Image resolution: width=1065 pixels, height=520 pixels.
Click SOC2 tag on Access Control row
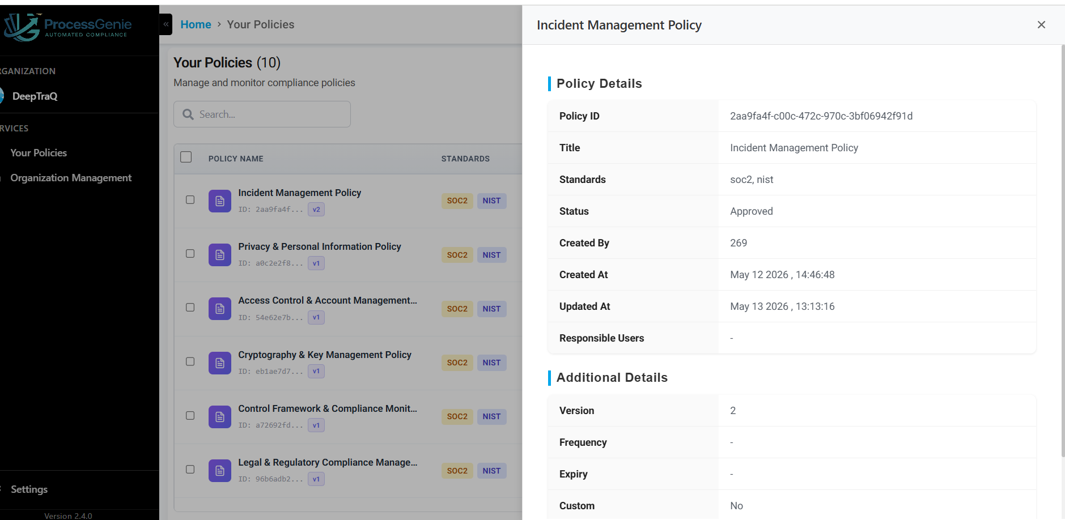(x=457, y=309)
